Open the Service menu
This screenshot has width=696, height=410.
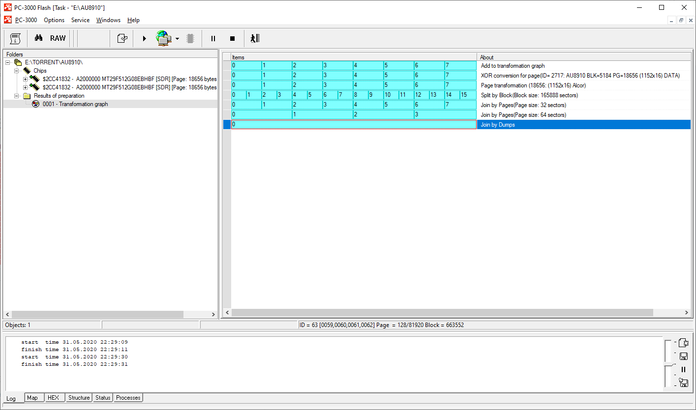pyautogui.click(x=80, y=20)
